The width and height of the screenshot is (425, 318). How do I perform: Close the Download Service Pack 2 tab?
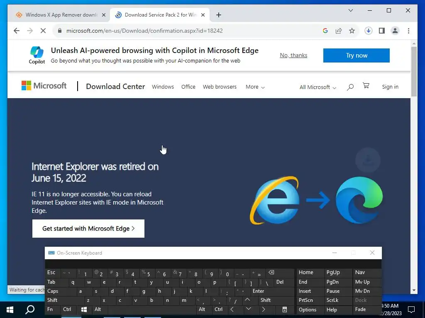pos(203,15)
